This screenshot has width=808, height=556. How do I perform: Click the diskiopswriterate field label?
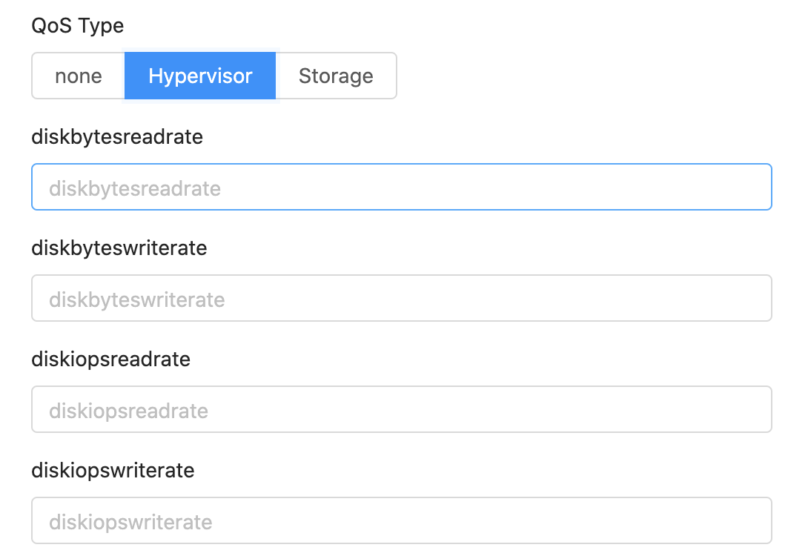(x=111, y=471)
